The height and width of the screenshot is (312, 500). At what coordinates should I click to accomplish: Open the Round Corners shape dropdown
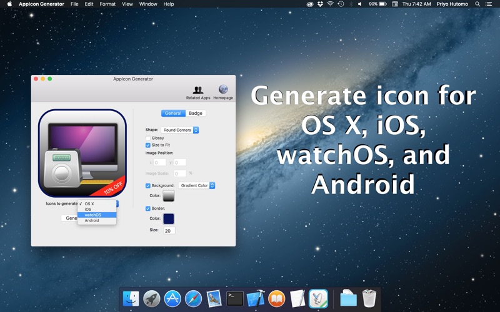pyautogui.click(x=180, y=130)
